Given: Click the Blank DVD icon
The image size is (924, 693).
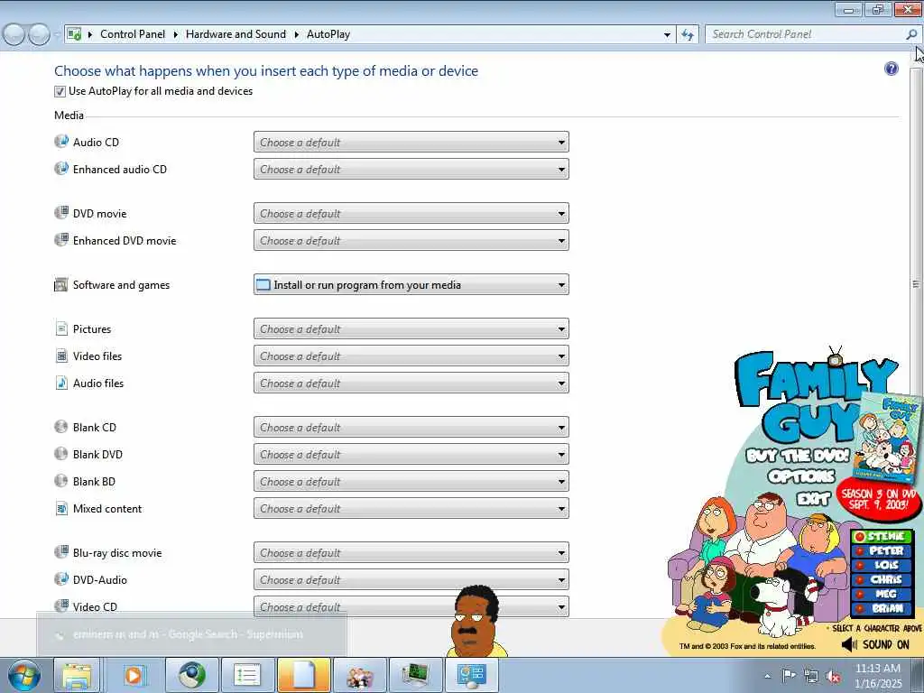Looking at the screenshot, I should pyautogui.click(x=61, y=454).
